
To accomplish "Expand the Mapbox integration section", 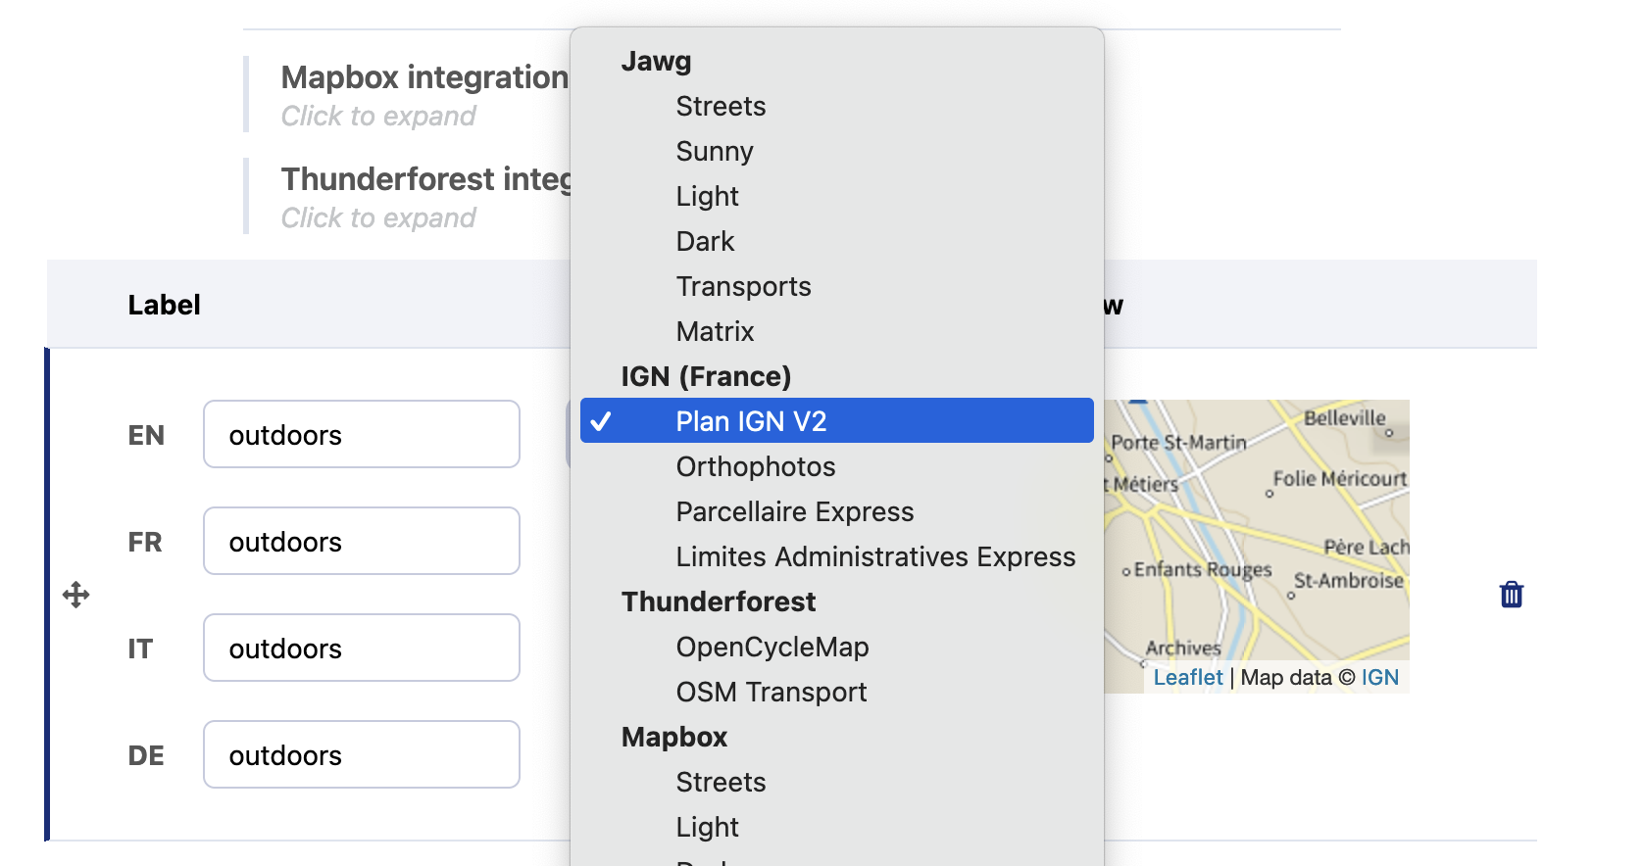I will point(423,77).
